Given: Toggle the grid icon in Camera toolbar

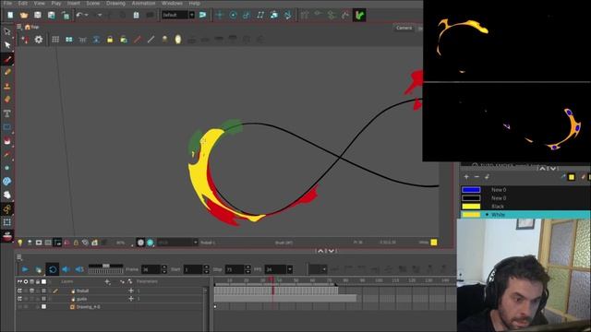Looking at the screenshot, I should [55, 40].
